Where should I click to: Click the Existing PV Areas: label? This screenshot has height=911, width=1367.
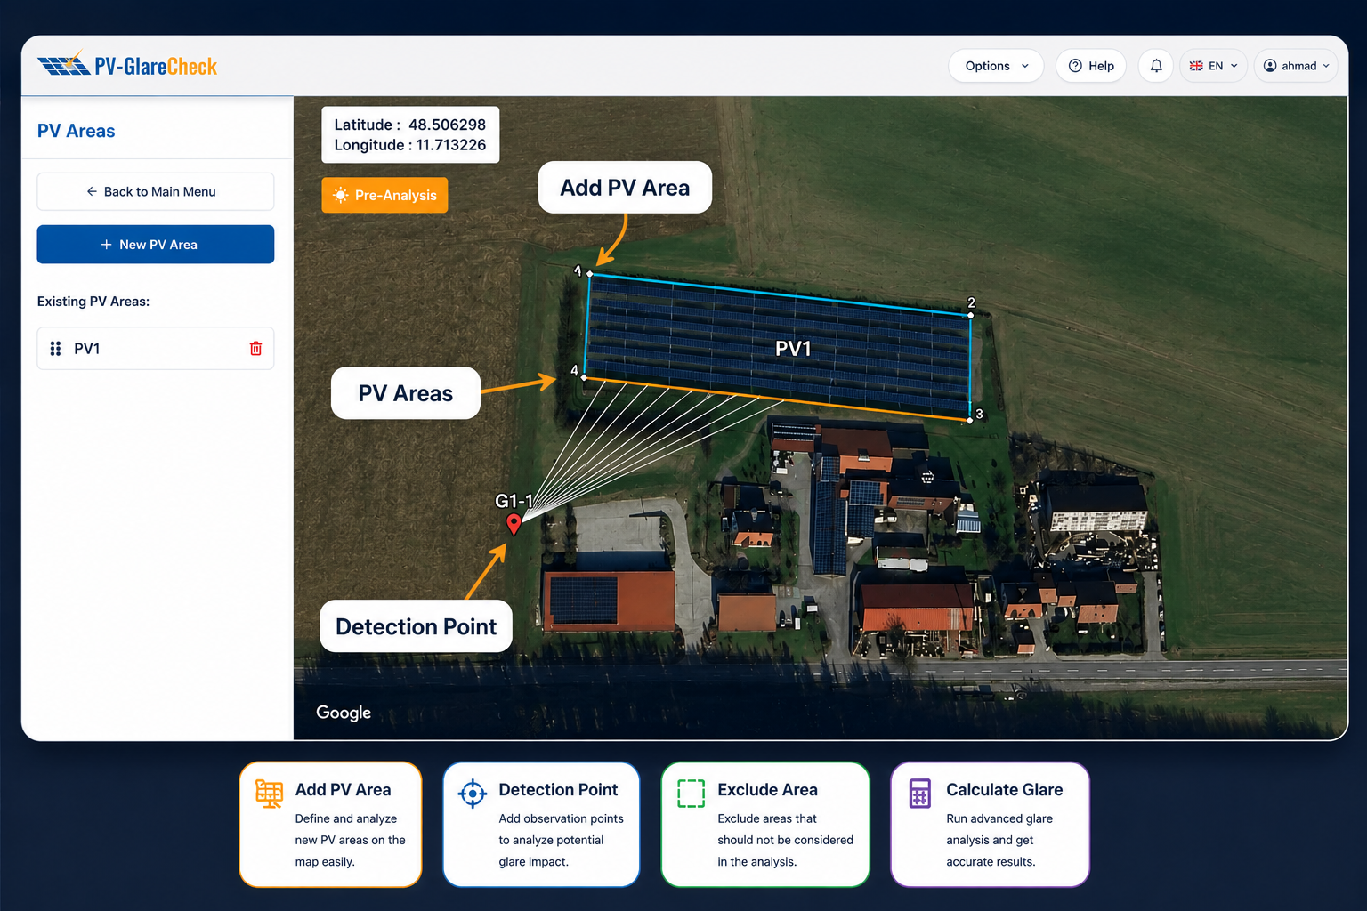(93, 302)
